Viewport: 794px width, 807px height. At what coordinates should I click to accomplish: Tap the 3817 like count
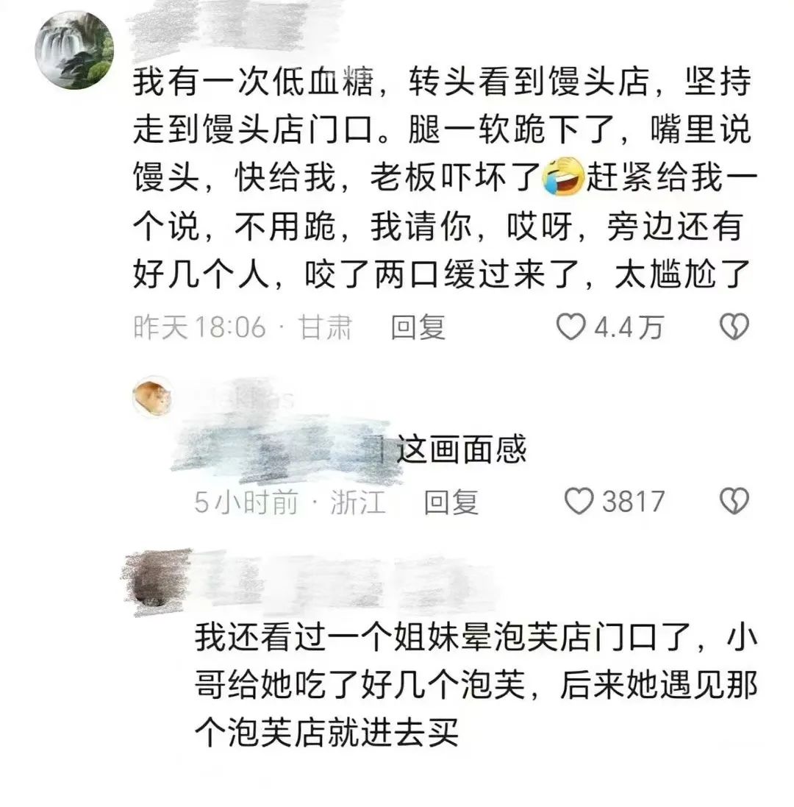point(634,502)
